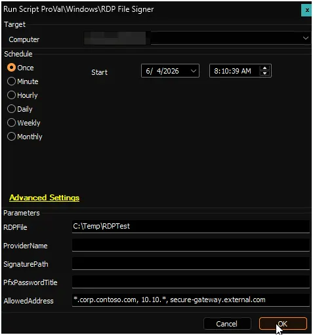This screenshot has width=313, height=335.
Task: Click the RDPFile parameter field
Action: pyautogui.click(x=191, y=227)
